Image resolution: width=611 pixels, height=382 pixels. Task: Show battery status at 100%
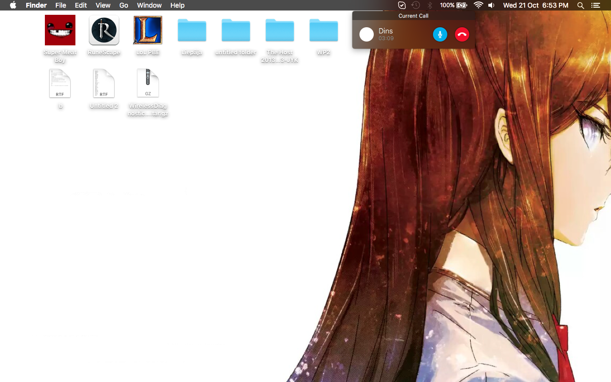click(x=453, y=5)
